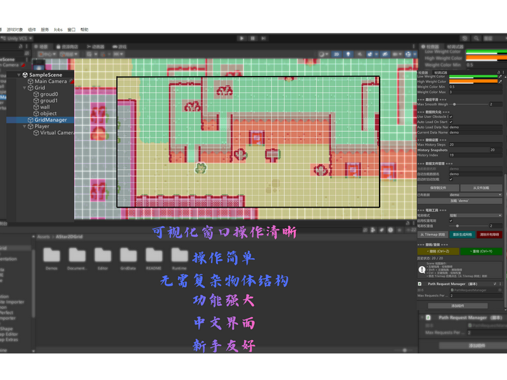This screenshot has width=507, height=380.
Task: Click the Low Weight Color swatch
Action: (473, 77)
